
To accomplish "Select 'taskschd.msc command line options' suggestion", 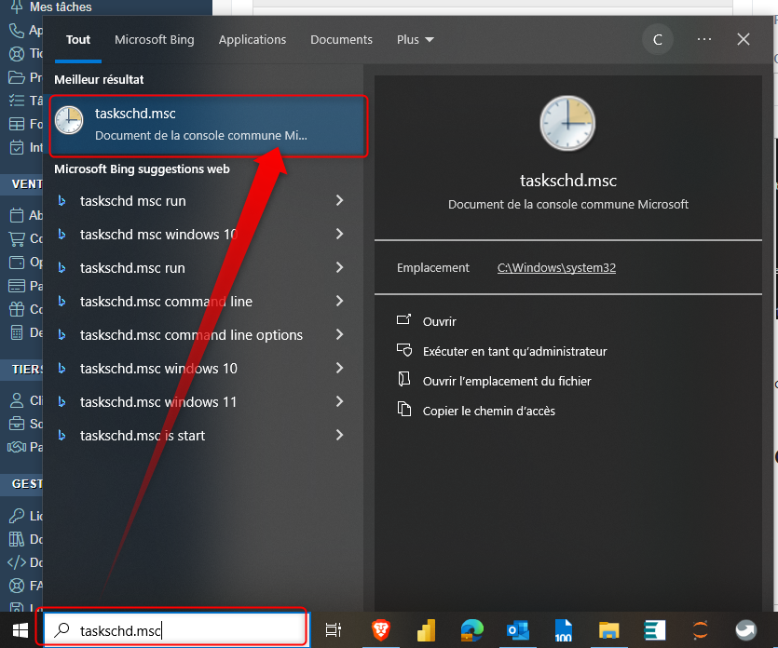I will pyautogui.click(x=191, y=335).
